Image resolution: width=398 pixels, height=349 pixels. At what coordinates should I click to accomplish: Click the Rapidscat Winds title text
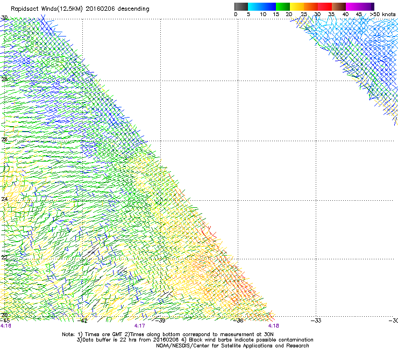pos(80,9)
